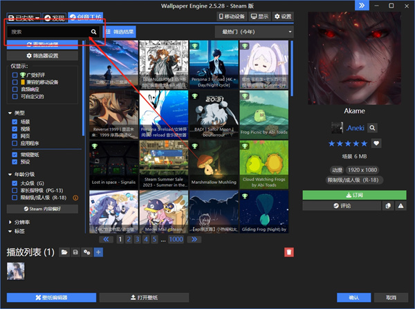The image size is (415, 309).
Task: Select the Lost in space - Signalis thumbnail
Action: click(x=113, y=165)
